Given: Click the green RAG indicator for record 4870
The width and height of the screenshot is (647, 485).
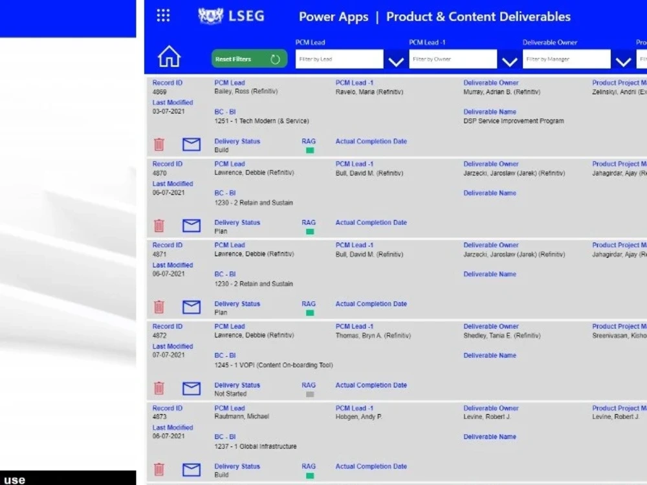Looking at the screenshot, I should click(310, 231).
